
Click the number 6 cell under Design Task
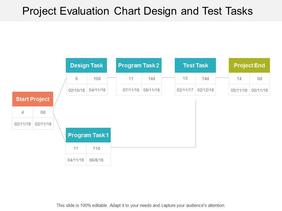(x=77, y=79)
